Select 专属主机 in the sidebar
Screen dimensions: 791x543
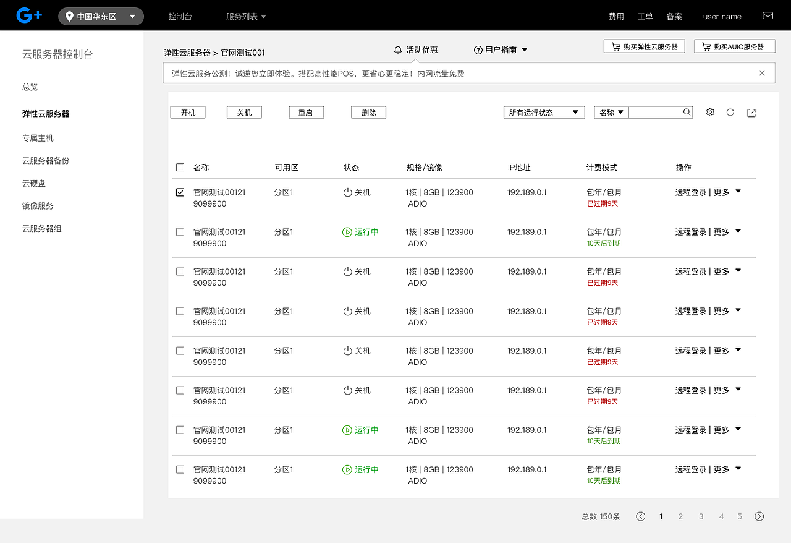tap(38, 138)
